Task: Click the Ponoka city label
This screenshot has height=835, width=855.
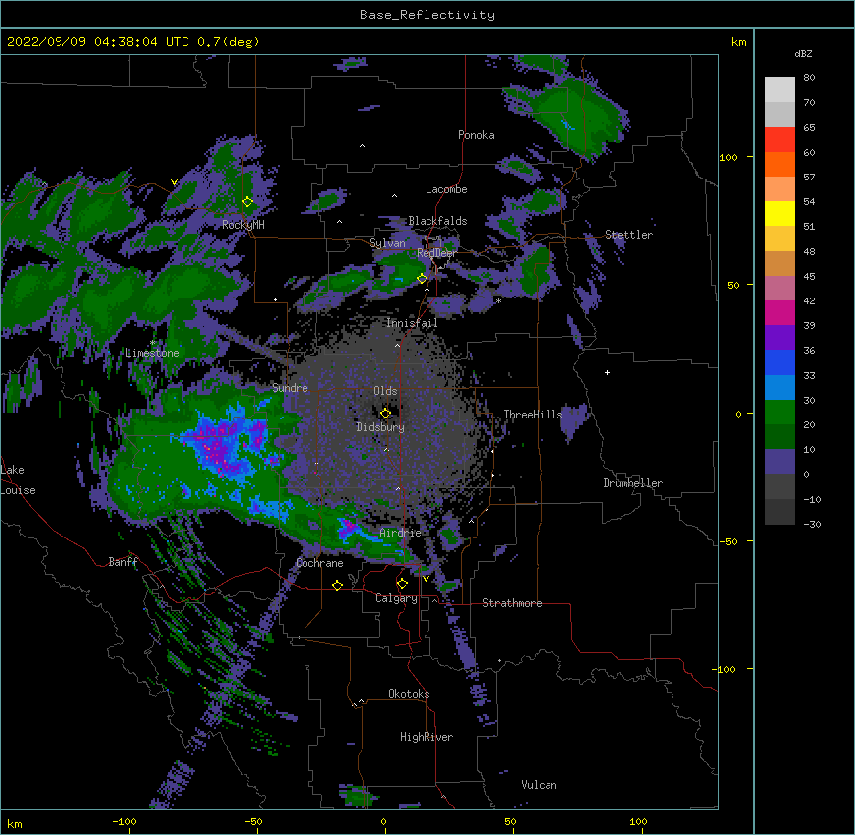Action: point(476,135)
